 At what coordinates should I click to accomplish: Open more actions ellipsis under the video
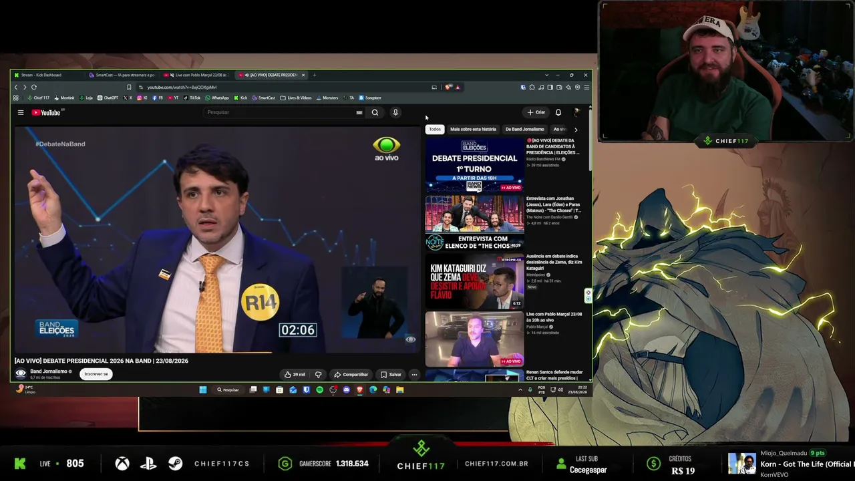coord(414,374)
